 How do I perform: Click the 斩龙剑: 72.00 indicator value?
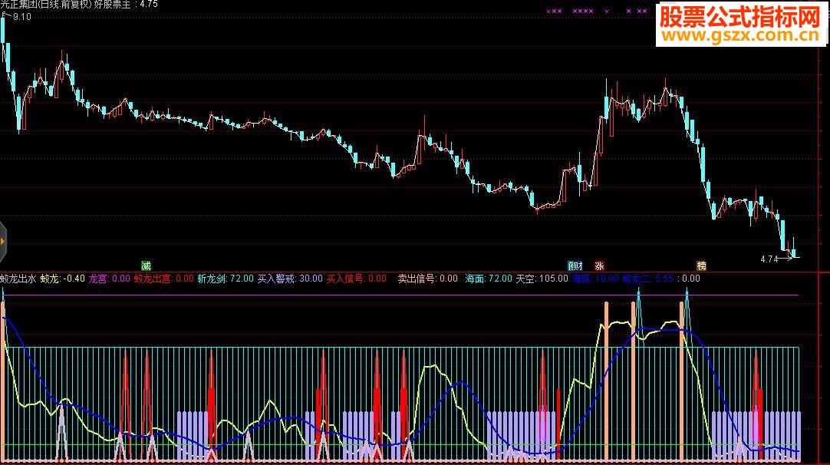pyautogui.click(x=226, y=279)
